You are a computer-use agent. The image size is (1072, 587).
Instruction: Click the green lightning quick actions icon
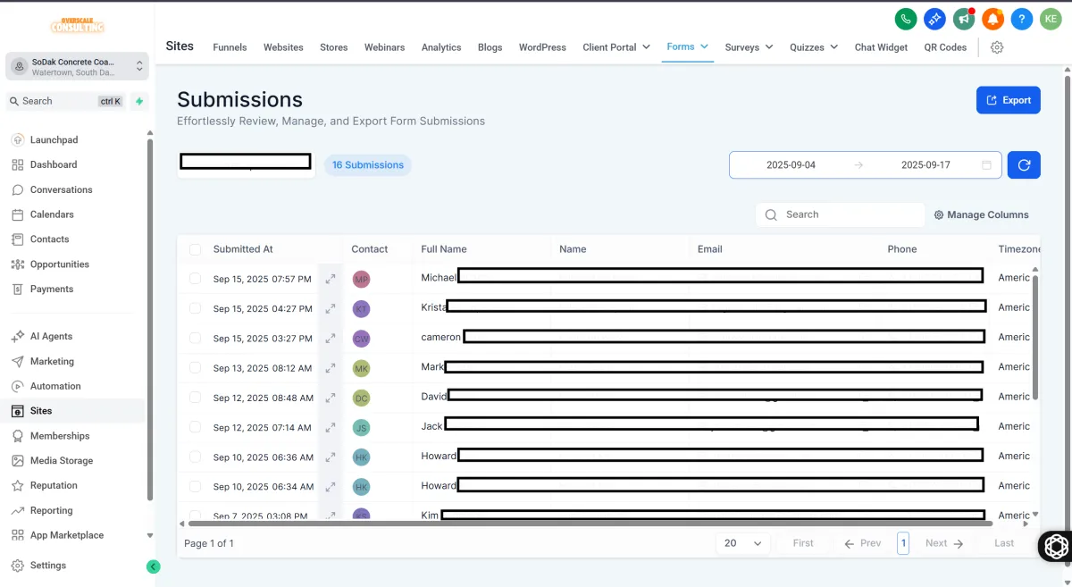coord(138,101)
